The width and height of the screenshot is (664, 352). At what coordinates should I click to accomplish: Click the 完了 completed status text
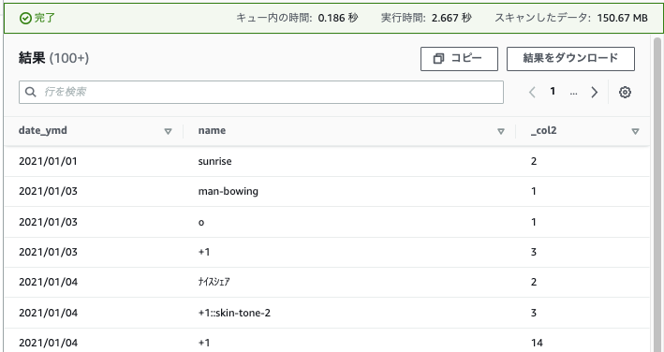(44, 18)
